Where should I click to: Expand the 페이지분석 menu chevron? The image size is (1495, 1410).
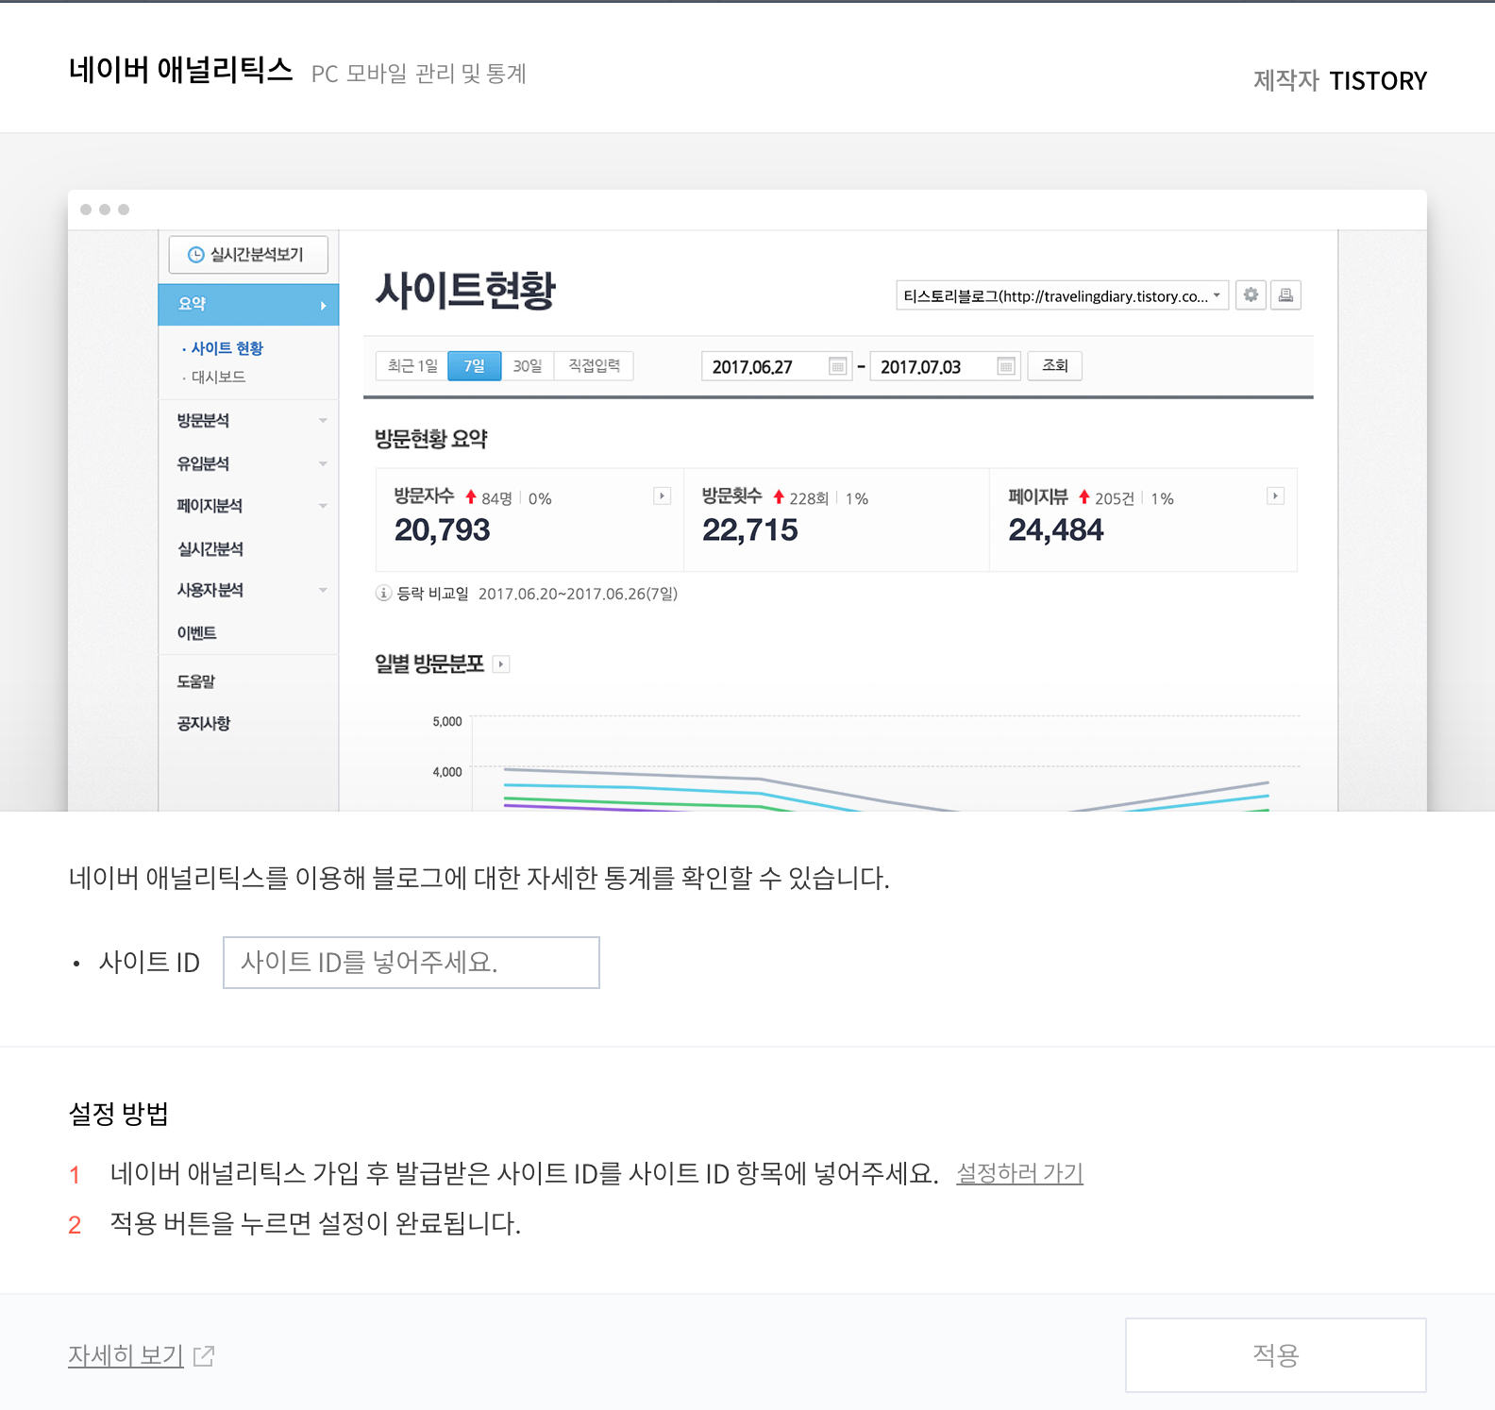tap(323, 506)
